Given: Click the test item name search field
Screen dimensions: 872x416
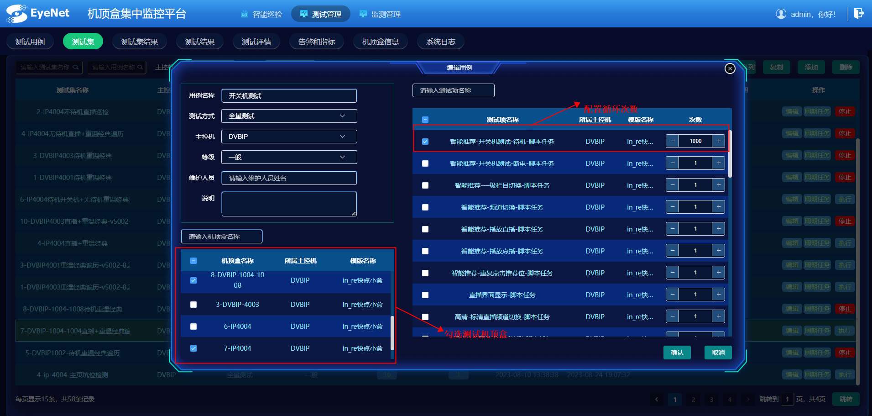Looking at the screenshot, I should (x=453, y=90).
